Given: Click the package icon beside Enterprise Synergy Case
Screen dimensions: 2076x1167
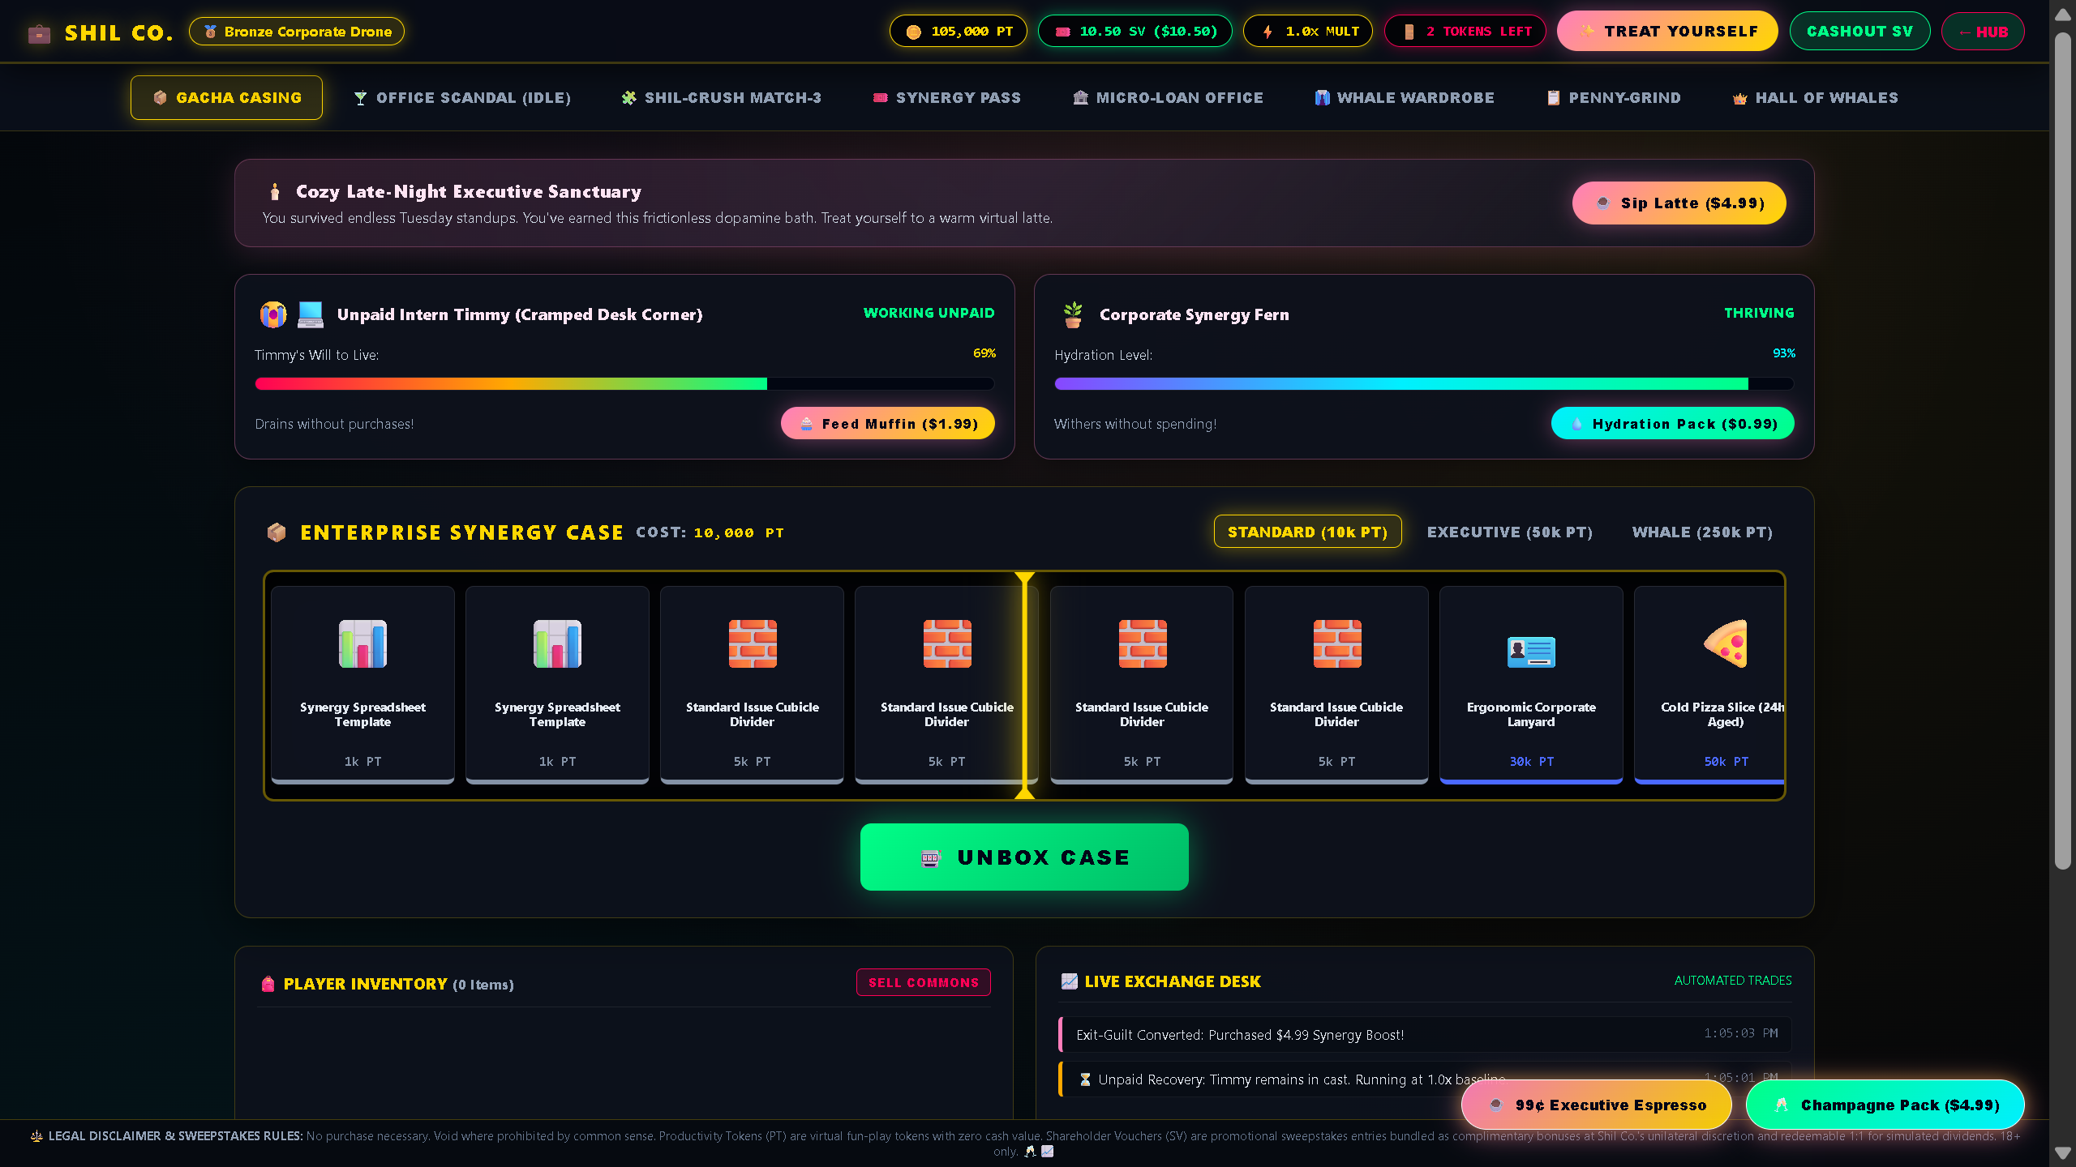Looking at the screenshot, I should pos(277,532).
